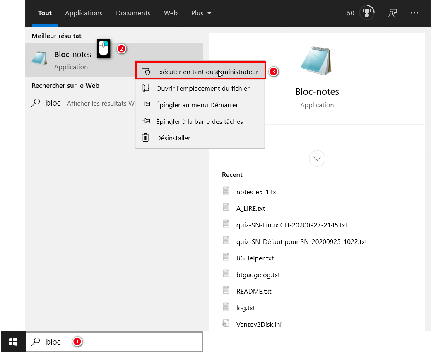Click the Bloc-notes title in preview pane
This screenshot has width=431, height=352.
[x=317, y=92]
